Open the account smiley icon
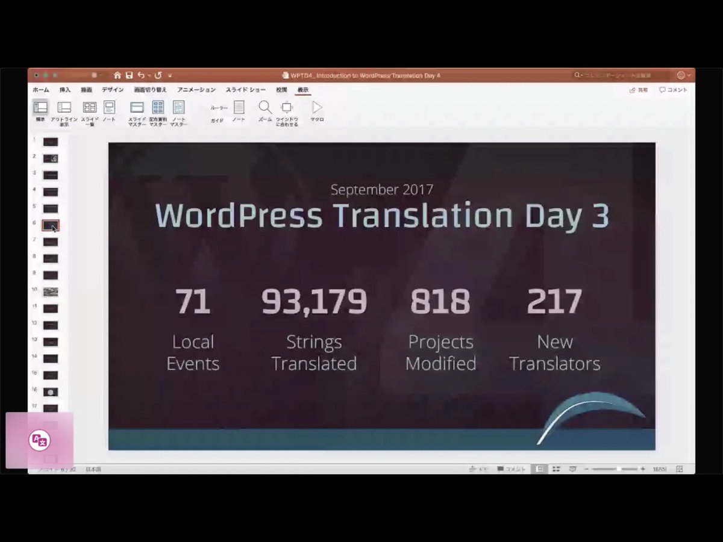 (681, 75)
